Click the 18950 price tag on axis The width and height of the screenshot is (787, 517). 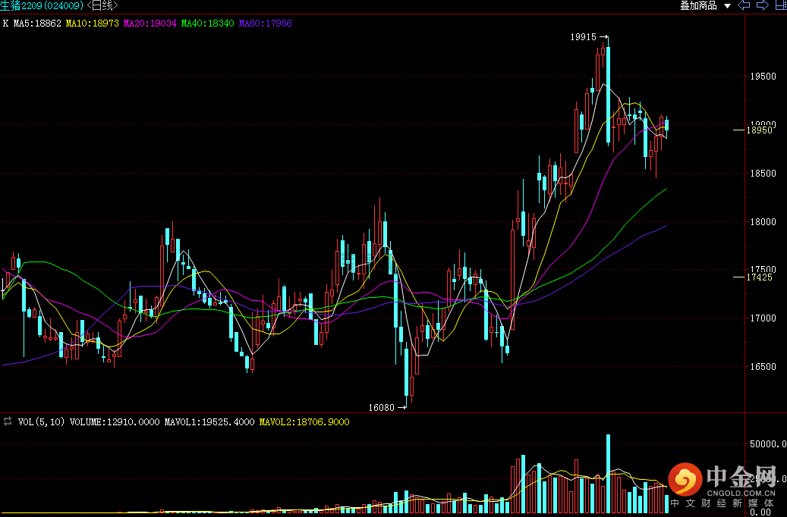click(760, 130)
